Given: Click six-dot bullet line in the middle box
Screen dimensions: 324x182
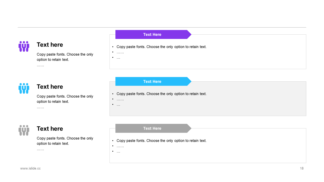Looking at the screenshot, I should coord(120,99).
